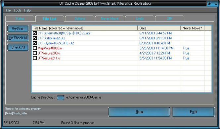Go to the Undo tab
The width and height of the screenshot is (220, 129).
click(140, 19)
